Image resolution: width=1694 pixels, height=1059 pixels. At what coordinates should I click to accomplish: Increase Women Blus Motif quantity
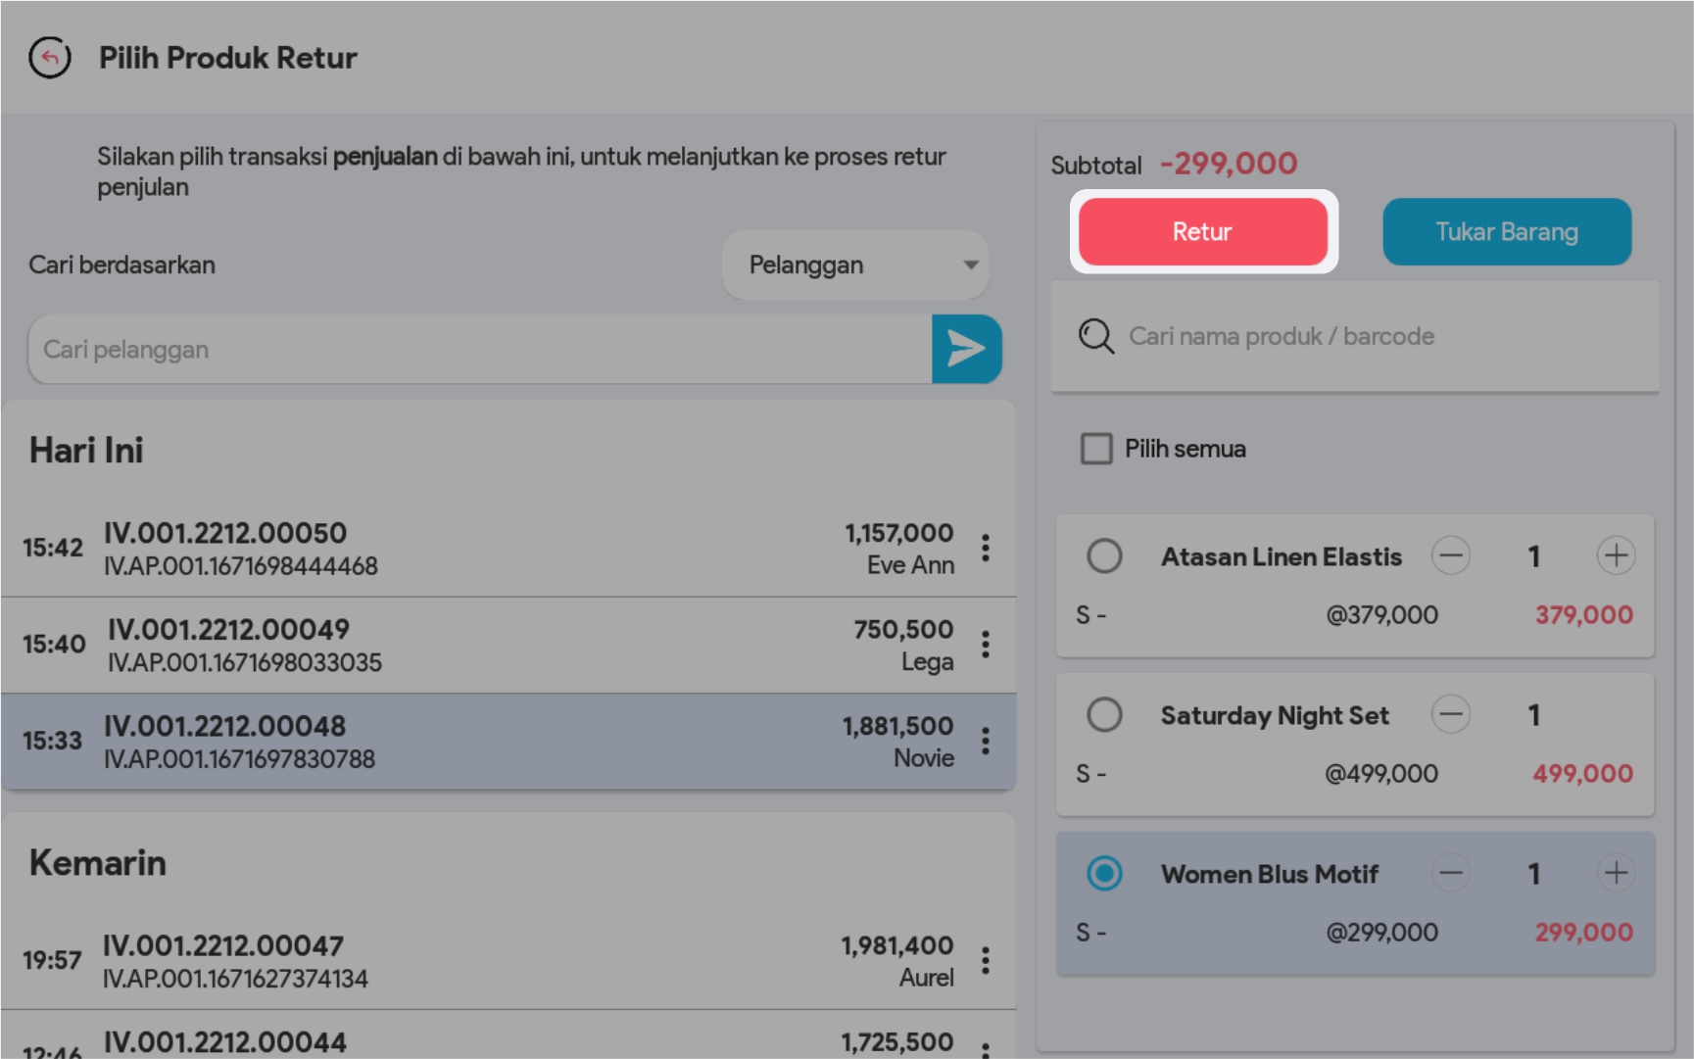point(1616,873)
